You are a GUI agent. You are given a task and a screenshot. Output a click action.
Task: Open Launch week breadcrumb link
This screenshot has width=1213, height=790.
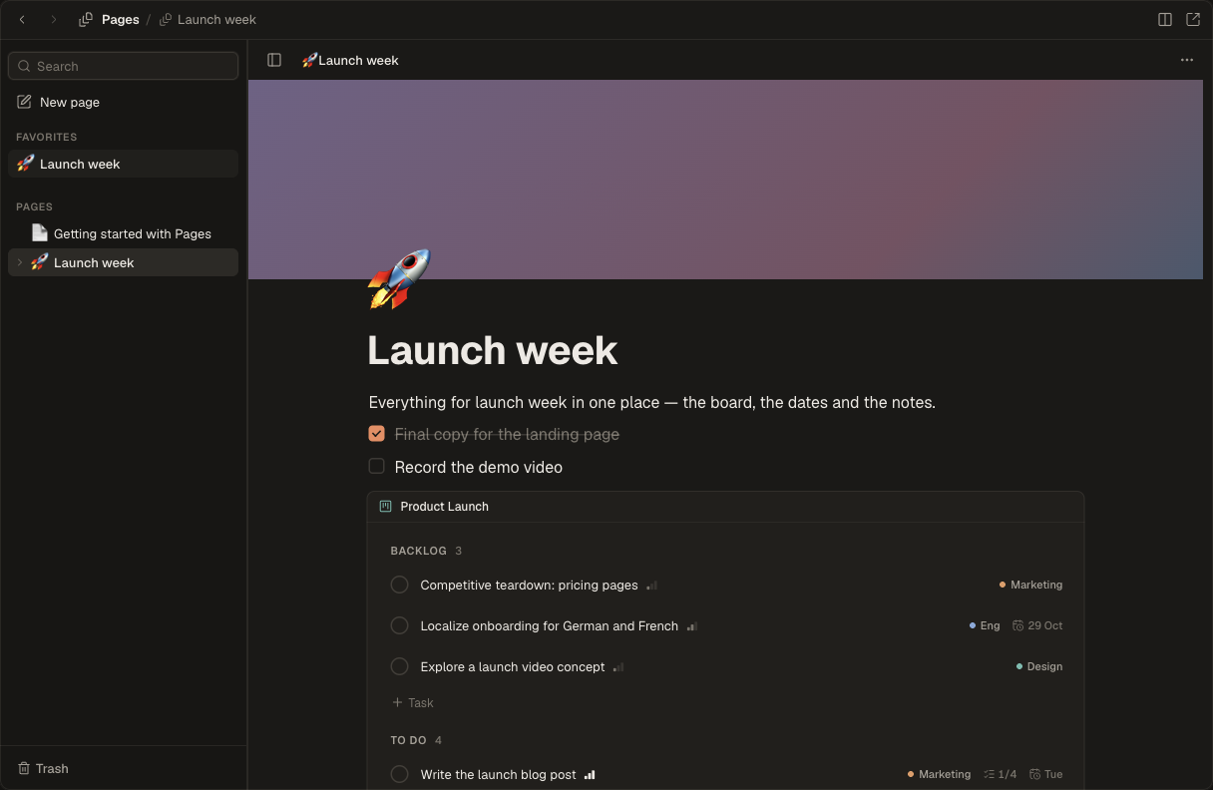[x=207, y=19]
